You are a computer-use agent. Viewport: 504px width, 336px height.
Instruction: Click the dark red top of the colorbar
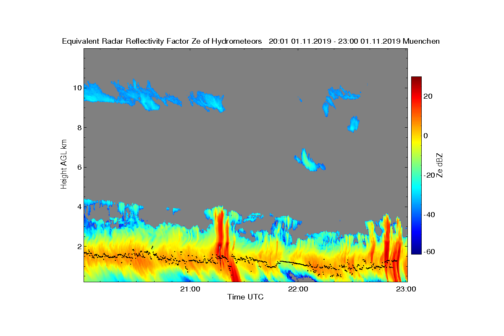point(416,80)
